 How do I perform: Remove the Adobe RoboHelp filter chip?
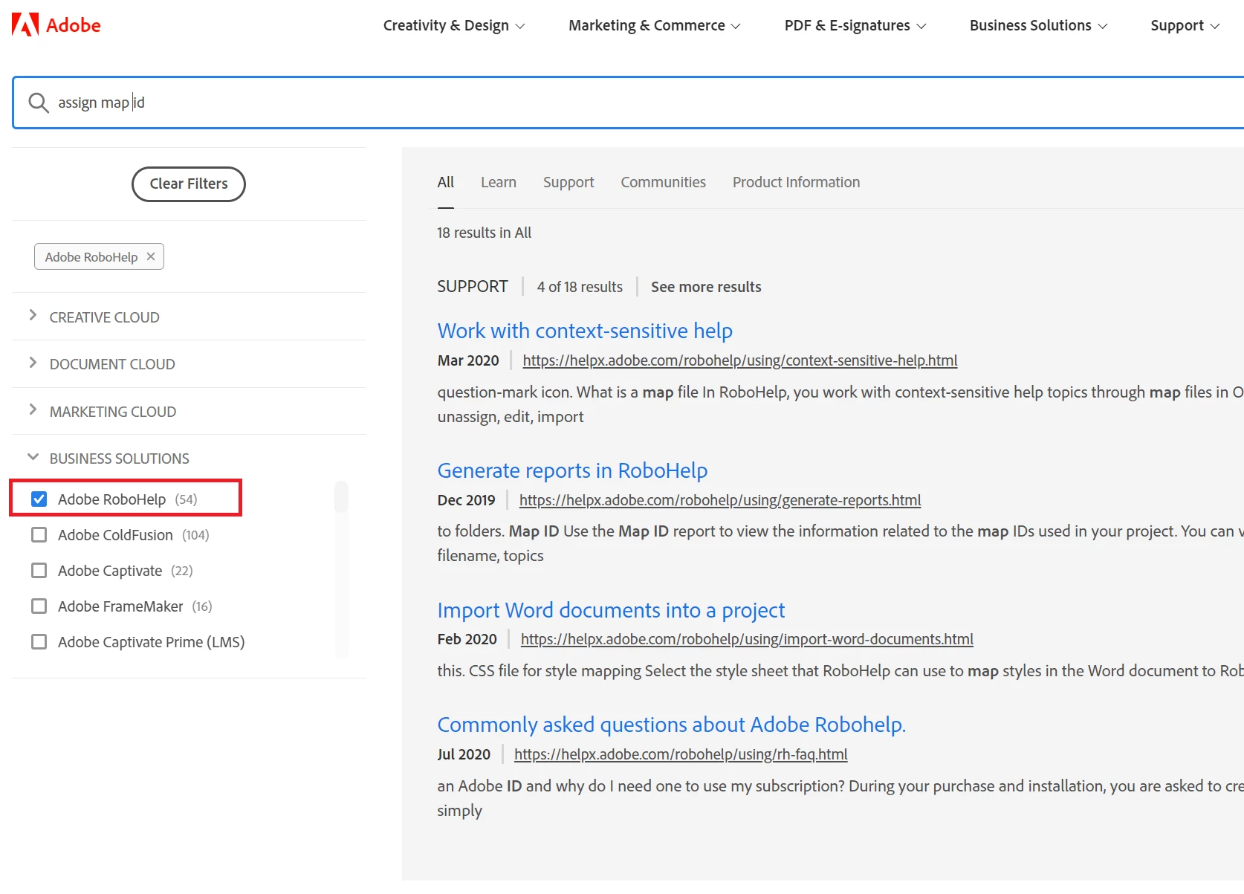coord(151,256)
